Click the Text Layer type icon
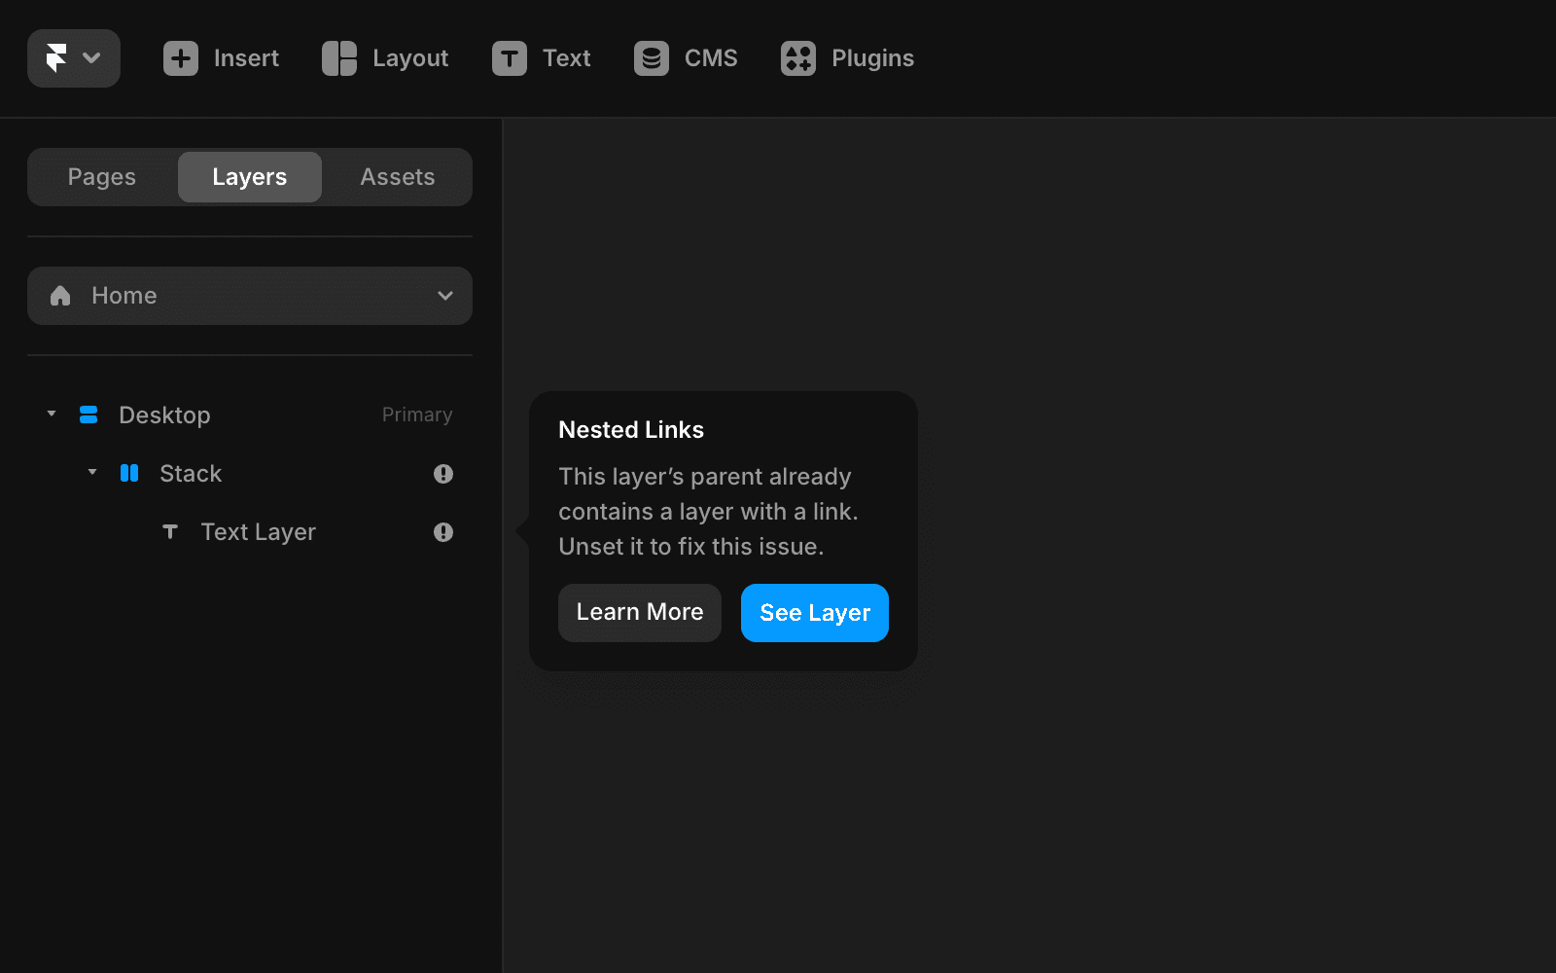 tap(170, 532)
